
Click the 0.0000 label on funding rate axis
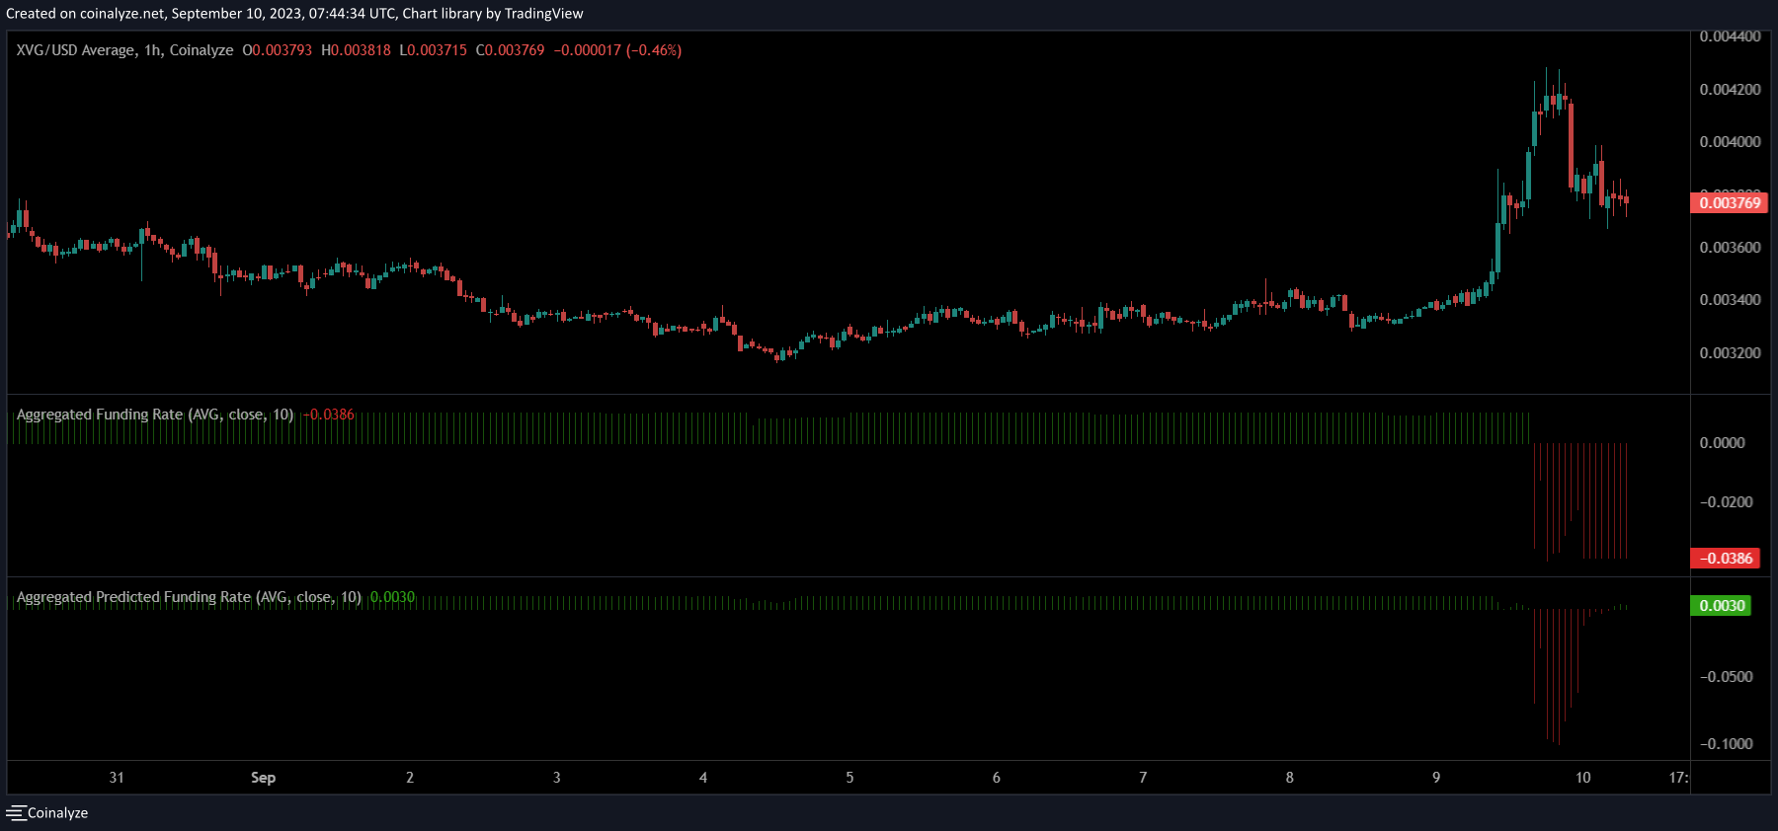pos(1722,443)
